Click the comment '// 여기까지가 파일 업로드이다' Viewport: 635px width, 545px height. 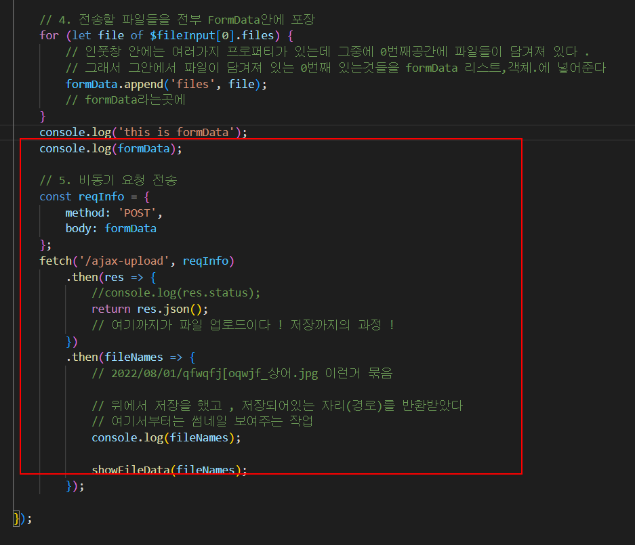(x=243, y=325)
